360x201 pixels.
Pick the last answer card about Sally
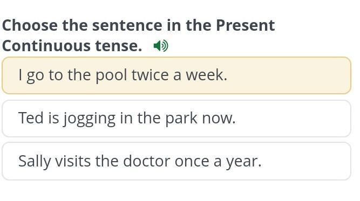pos(176,161)
